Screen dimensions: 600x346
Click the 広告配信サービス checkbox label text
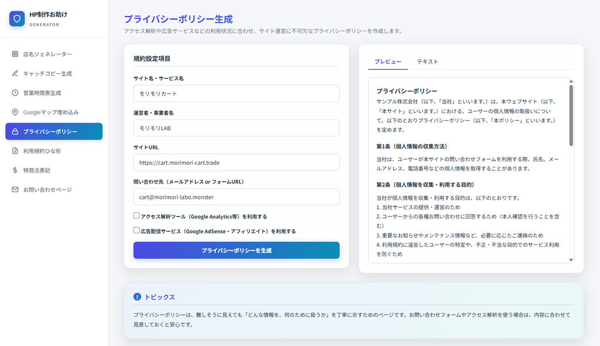pyautogui.click(x=218, y=232)
